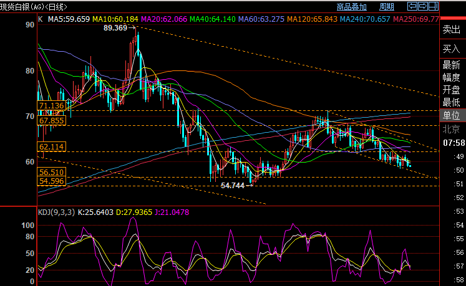Image resolution: width=466 pixels, height=286 pixels.
Task: Click the J:21.0478 value
Action: (x=172, y=212)
